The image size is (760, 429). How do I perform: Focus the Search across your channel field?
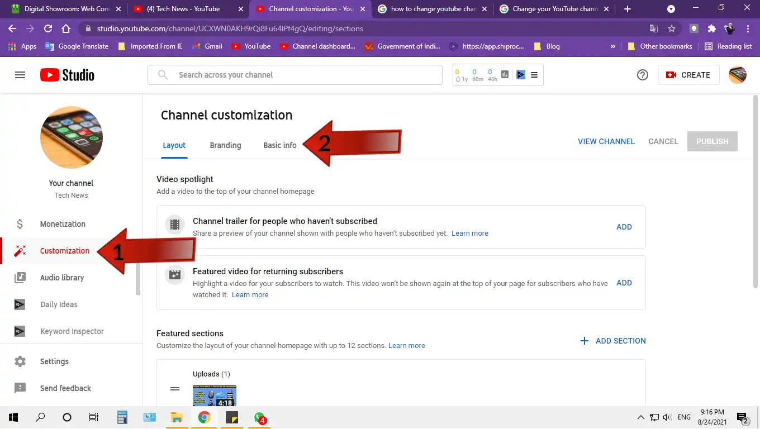(295, 75)
